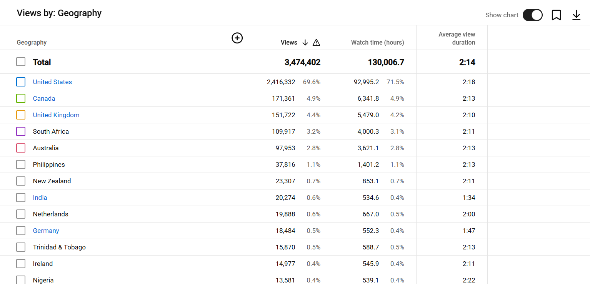Check the Total row checkbox
Screen dimensions: 590x284
point(21,62)
